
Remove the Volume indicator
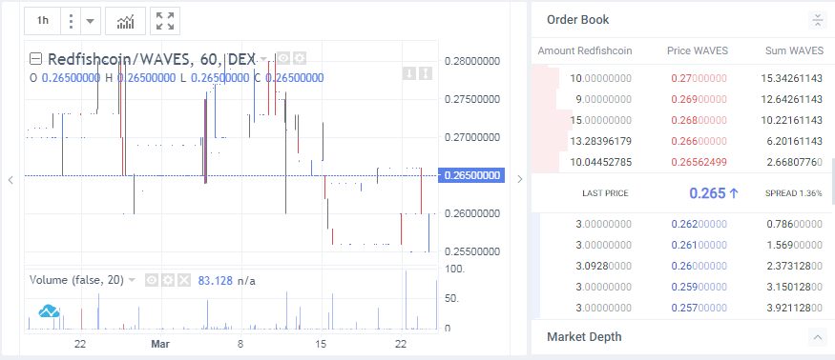[x=184, y=280]
